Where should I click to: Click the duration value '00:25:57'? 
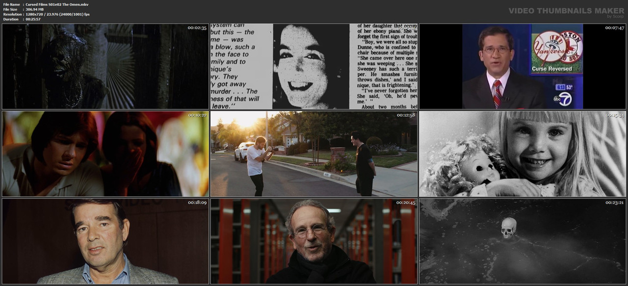33,19
